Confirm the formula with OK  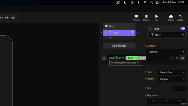182,58
